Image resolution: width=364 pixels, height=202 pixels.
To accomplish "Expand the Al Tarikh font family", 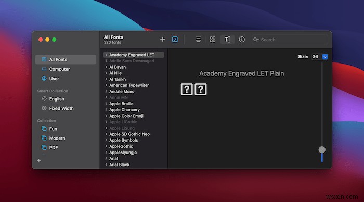I will (106, 79).
